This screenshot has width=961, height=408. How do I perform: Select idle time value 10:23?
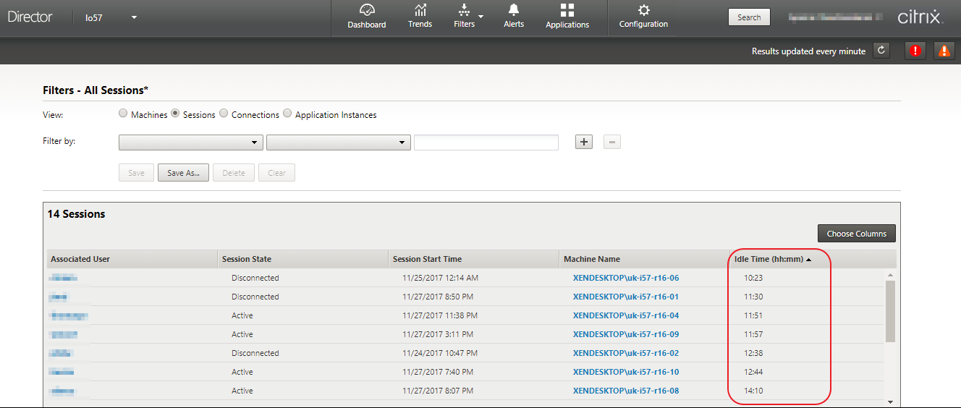tap(753, 278)
